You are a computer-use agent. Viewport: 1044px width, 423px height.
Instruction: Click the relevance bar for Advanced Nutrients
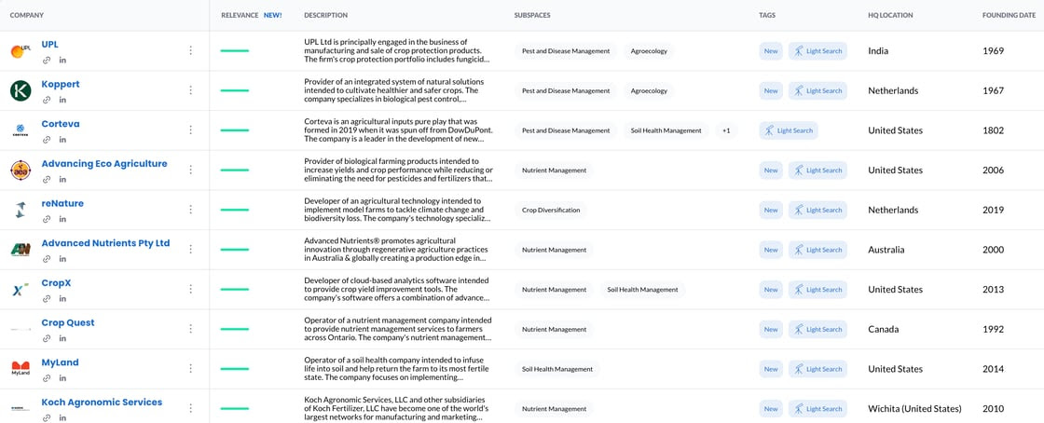pos(235,250)
